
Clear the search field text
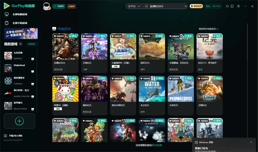(x=186, y=6)
